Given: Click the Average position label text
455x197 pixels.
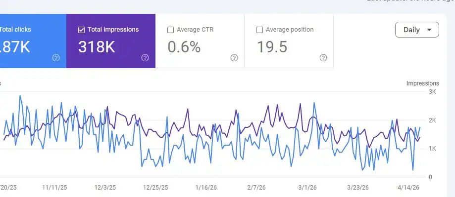Looking at the screenshot, I should click(290, 30).
